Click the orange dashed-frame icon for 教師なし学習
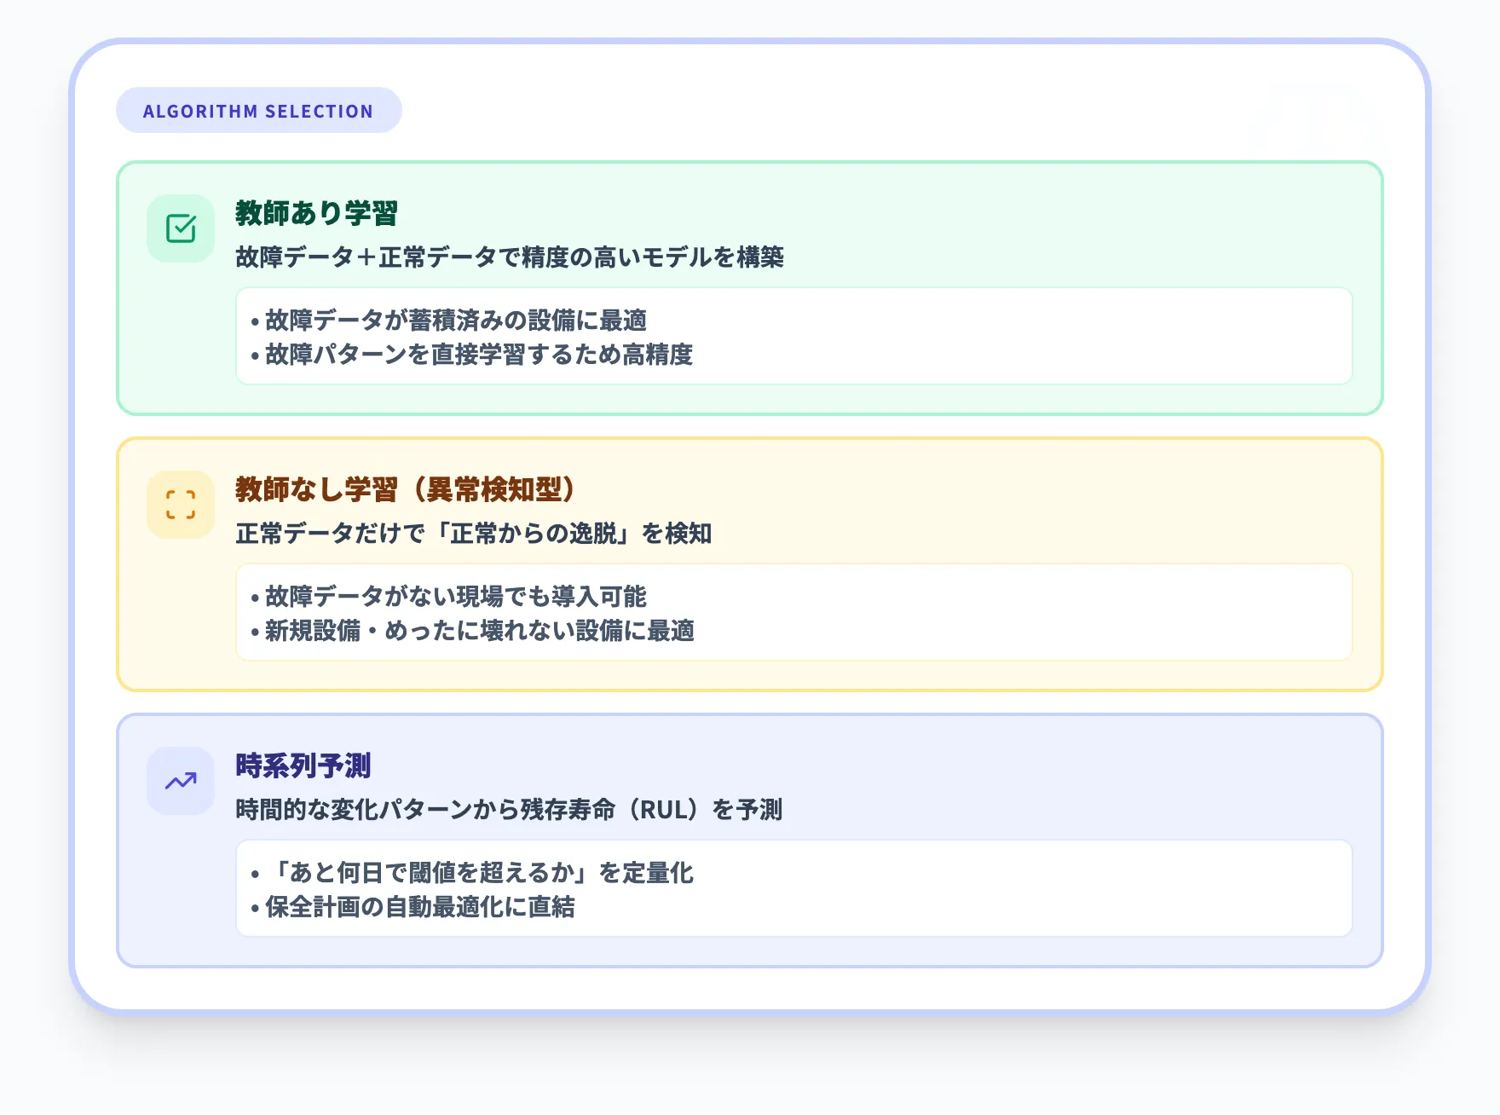This screenshot has height=1115, width=1500. click(181, 505)
